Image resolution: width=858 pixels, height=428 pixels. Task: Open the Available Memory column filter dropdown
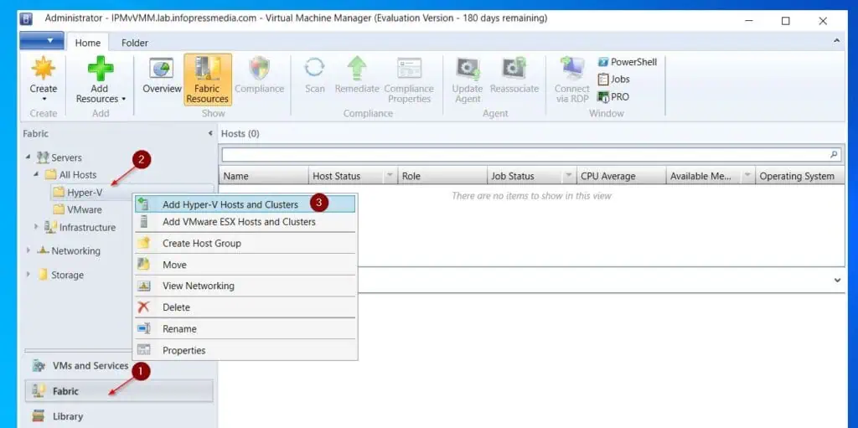click(747, 176)
